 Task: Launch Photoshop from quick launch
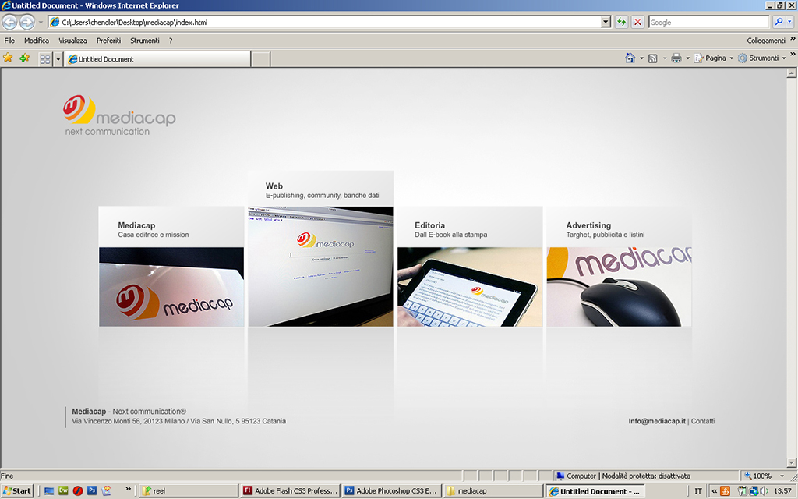92,490
